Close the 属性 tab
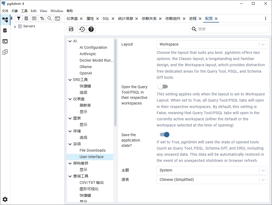The image size is (272, 205). coord(98,18)
